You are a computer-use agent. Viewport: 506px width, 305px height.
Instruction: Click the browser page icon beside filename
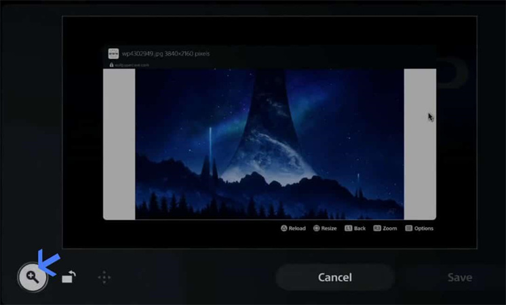(x=113, y=54)
